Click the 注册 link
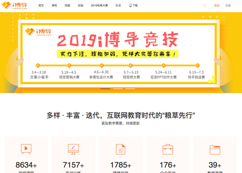Image resolution: width=242 pixels, height=173 pixels. coord(228,6)
